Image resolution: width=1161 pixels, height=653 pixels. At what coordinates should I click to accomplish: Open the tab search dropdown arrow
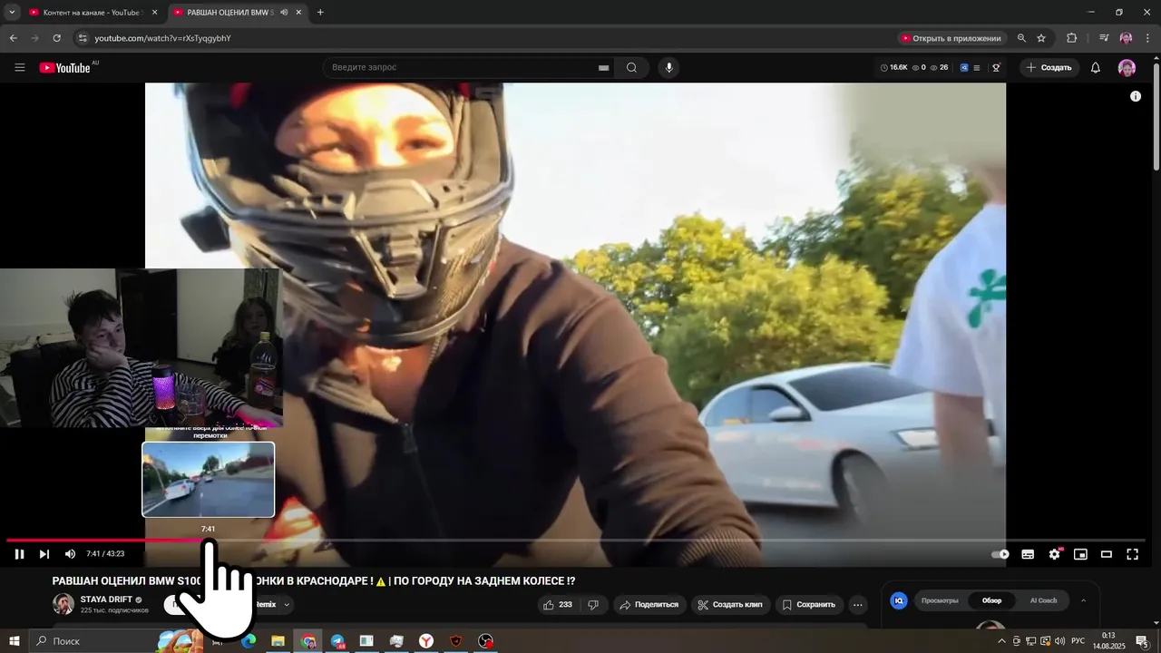point(12,13)
